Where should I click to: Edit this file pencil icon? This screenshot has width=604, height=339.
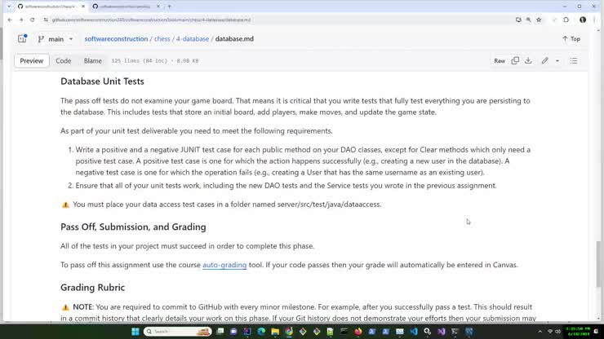[x=544, y=60]
